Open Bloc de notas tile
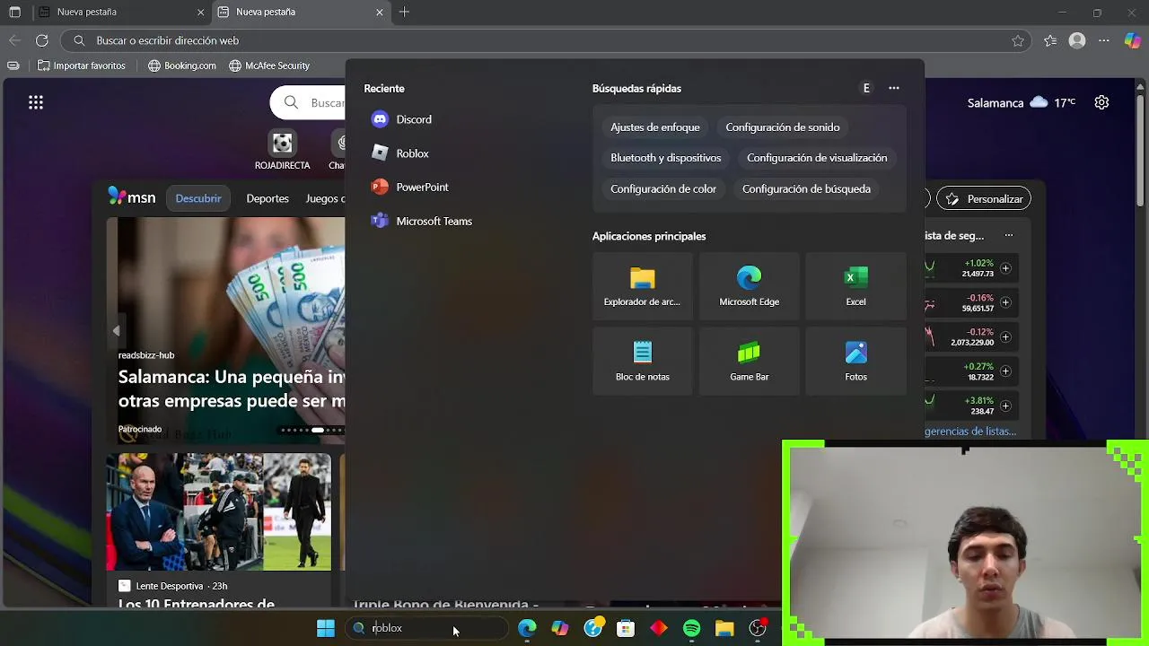Image resolution: width=1149 pixels, height=646 pixels. [x=642, y=361]
